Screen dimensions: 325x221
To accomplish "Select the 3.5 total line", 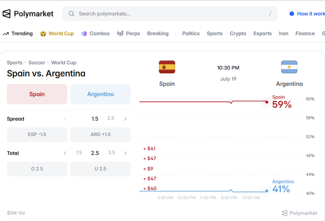I will 111,152.
